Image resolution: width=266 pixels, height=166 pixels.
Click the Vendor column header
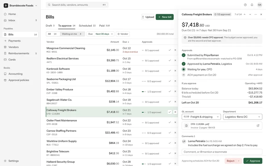(x=50, y=42)
